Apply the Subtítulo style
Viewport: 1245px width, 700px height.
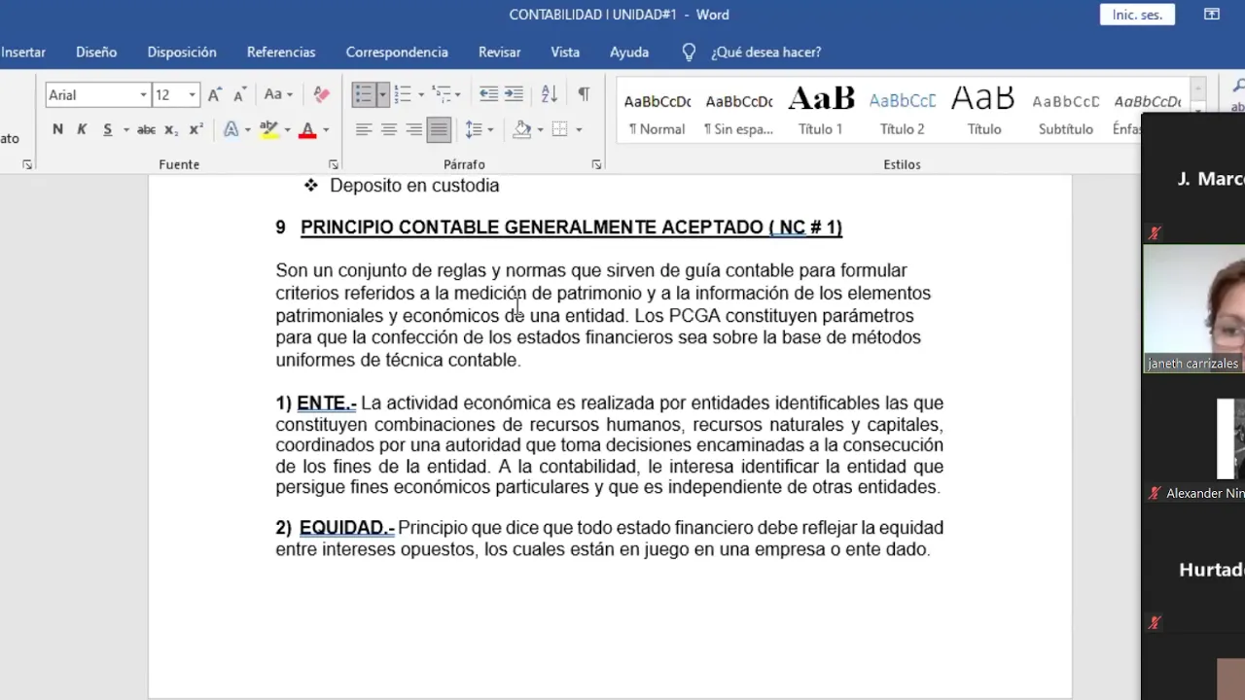tap(1065, 114)
